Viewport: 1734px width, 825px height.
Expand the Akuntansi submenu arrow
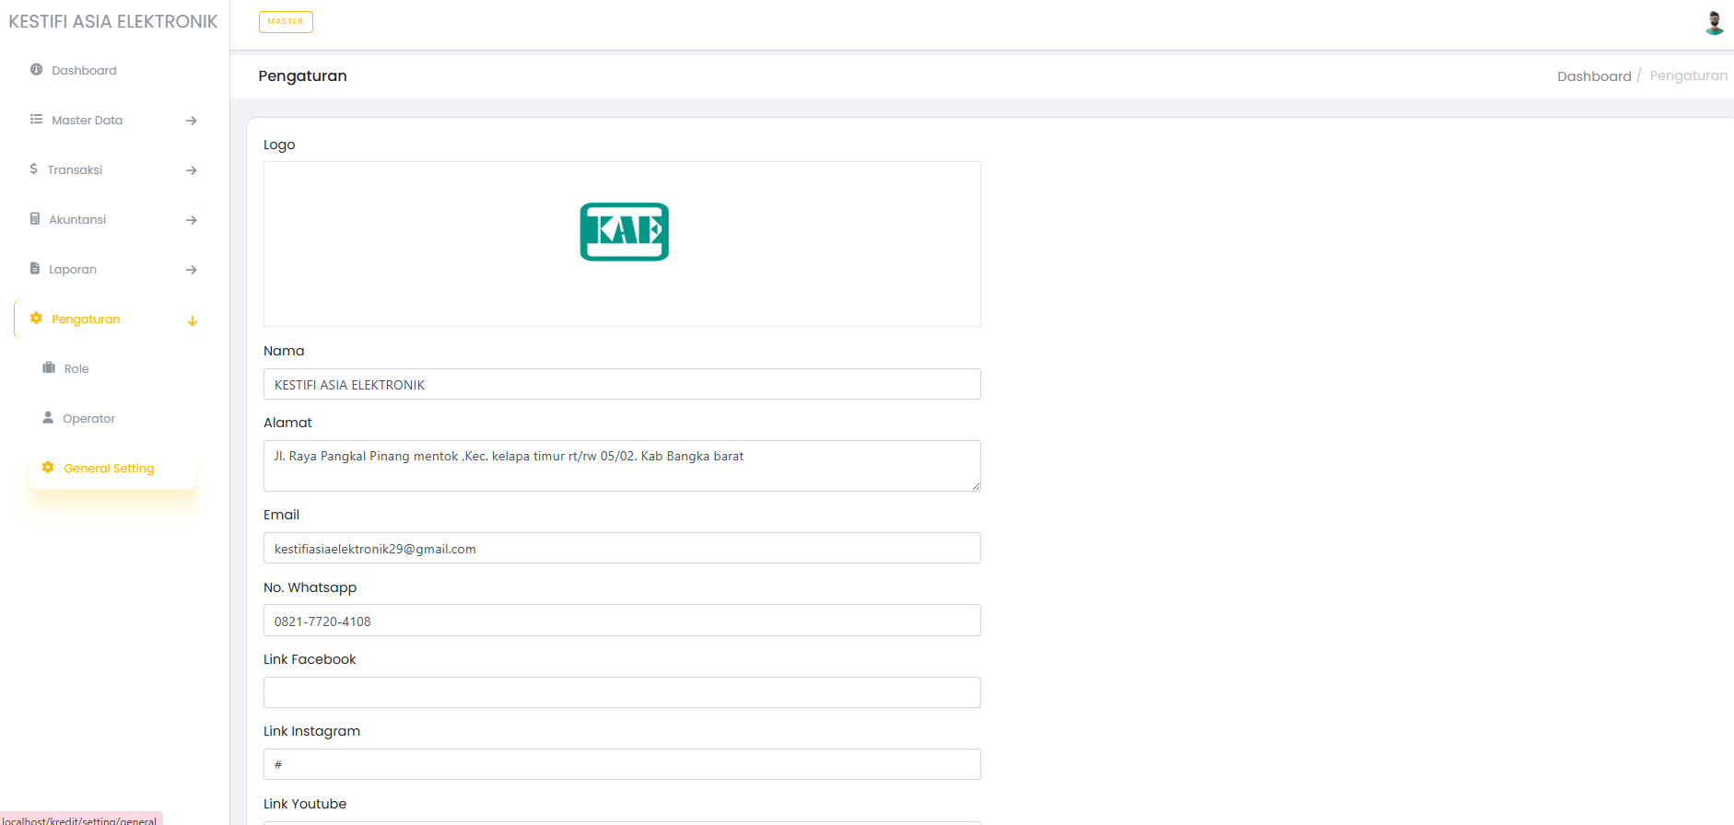pyautogui.click(x=191, y=220)
